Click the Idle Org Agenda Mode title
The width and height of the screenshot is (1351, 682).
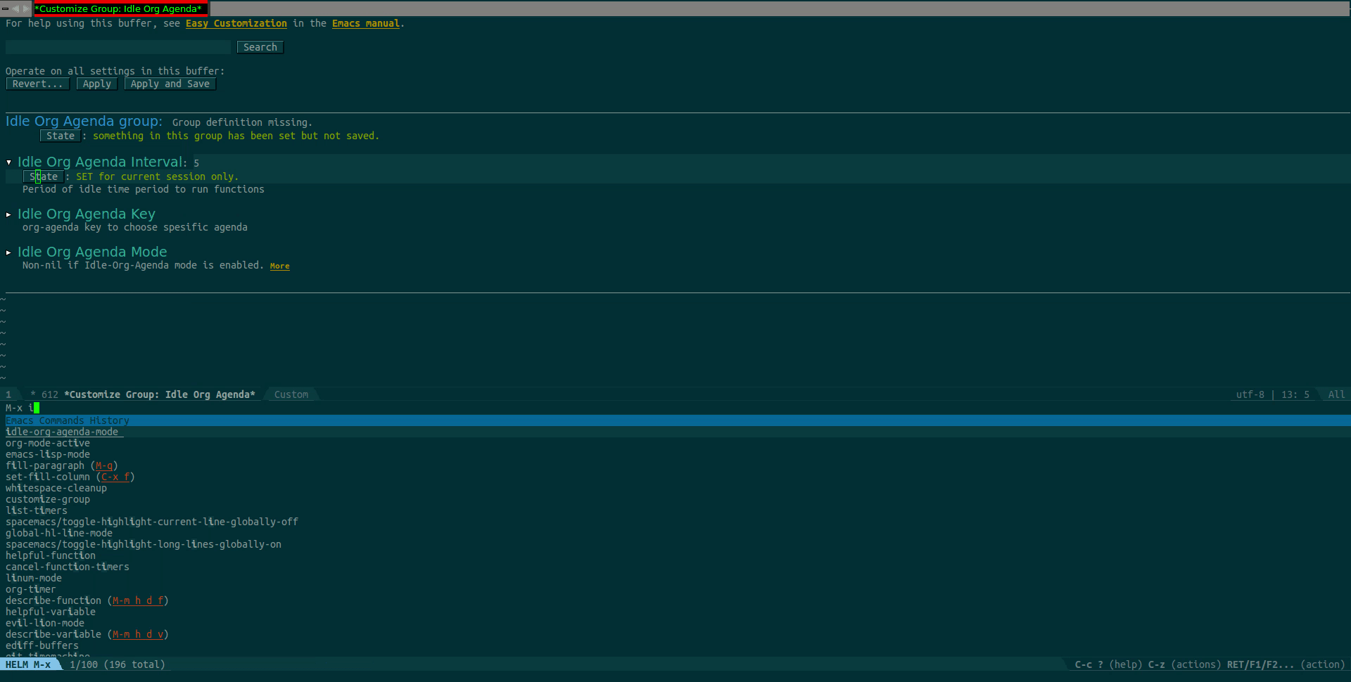click(92, 252)
